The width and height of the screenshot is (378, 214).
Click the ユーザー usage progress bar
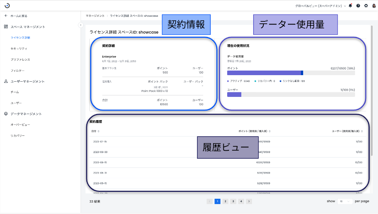[291, 95]
